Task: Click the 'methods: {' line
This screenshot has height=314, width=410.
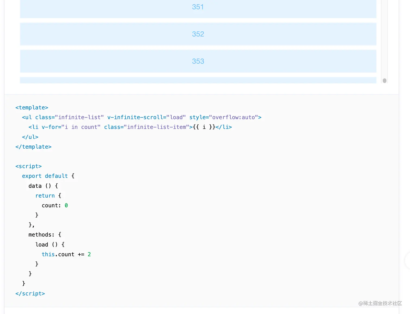Action: 45,235
